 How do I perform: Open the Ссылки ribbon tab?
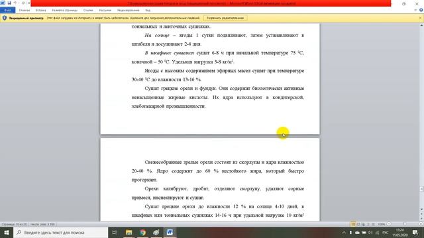pyautogui.click(x=88, y=11)
